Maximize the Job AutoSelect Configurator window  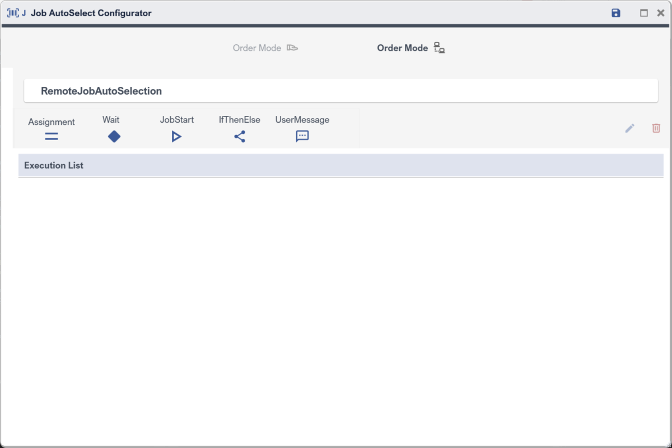pos(644,13)
